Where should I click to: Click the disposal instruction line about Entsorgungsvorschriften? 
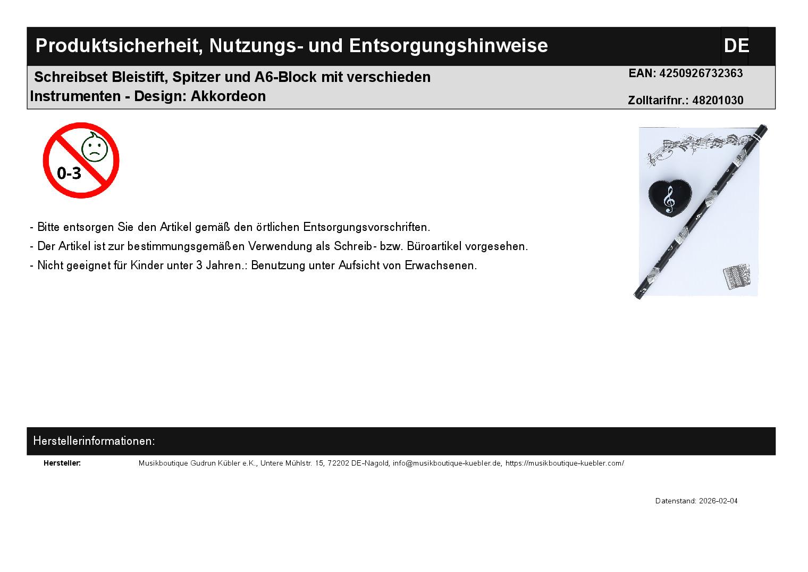coord(230,227)
